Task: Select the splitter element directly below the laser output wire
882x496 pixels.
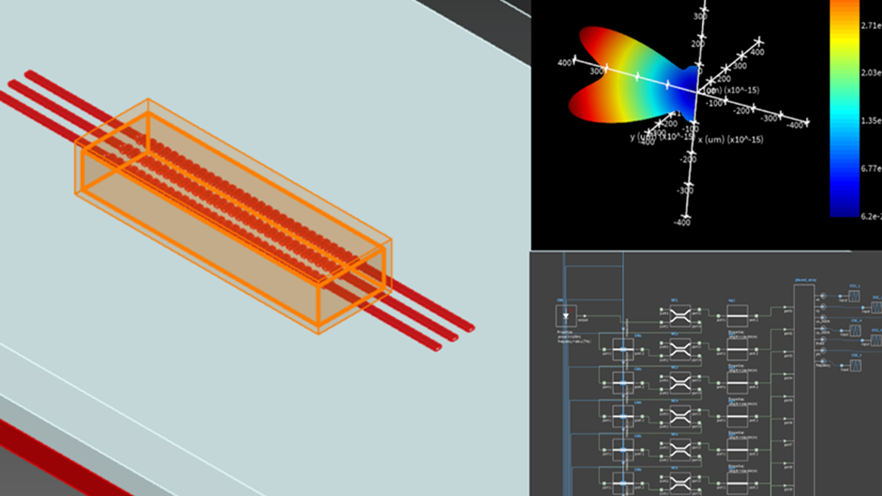Action: (623, 349)
